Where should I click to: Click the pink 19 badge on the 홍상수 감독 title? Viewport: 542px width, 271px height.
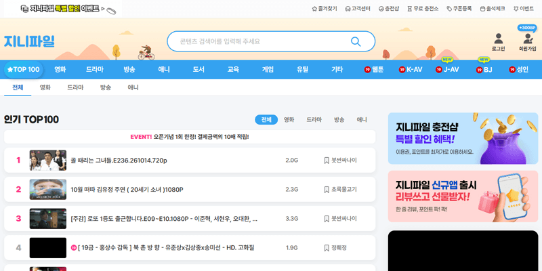pyautogui.click(x=73, y=248)
